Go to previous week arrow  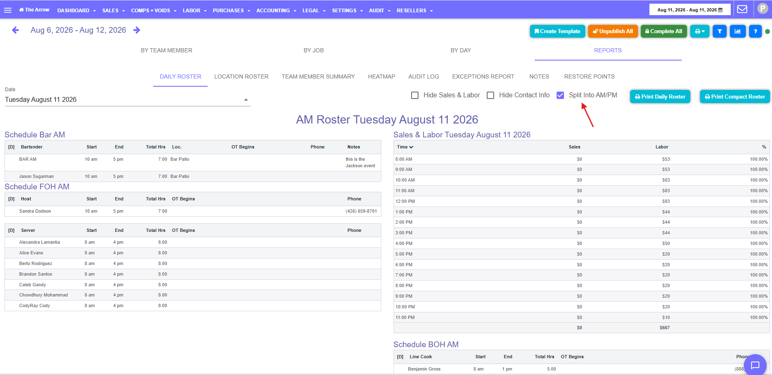tap(15, 30)
